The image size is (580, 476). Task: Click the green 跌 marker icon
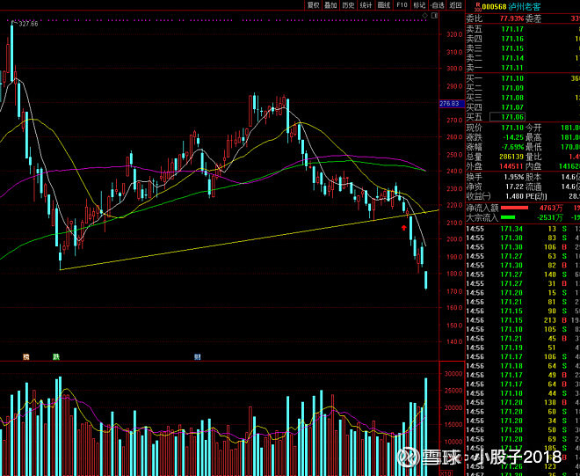(56, 357)
